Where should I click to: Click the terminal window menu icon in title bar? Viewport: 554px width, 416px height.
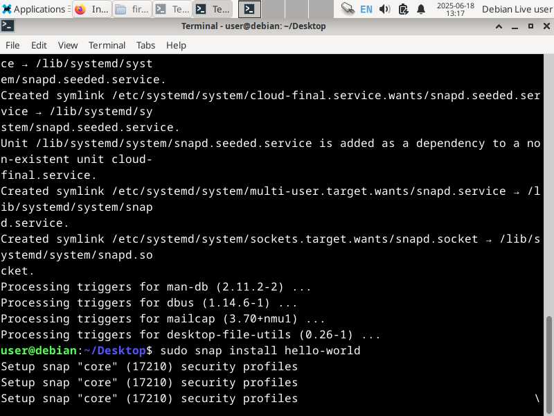point(8,26)
